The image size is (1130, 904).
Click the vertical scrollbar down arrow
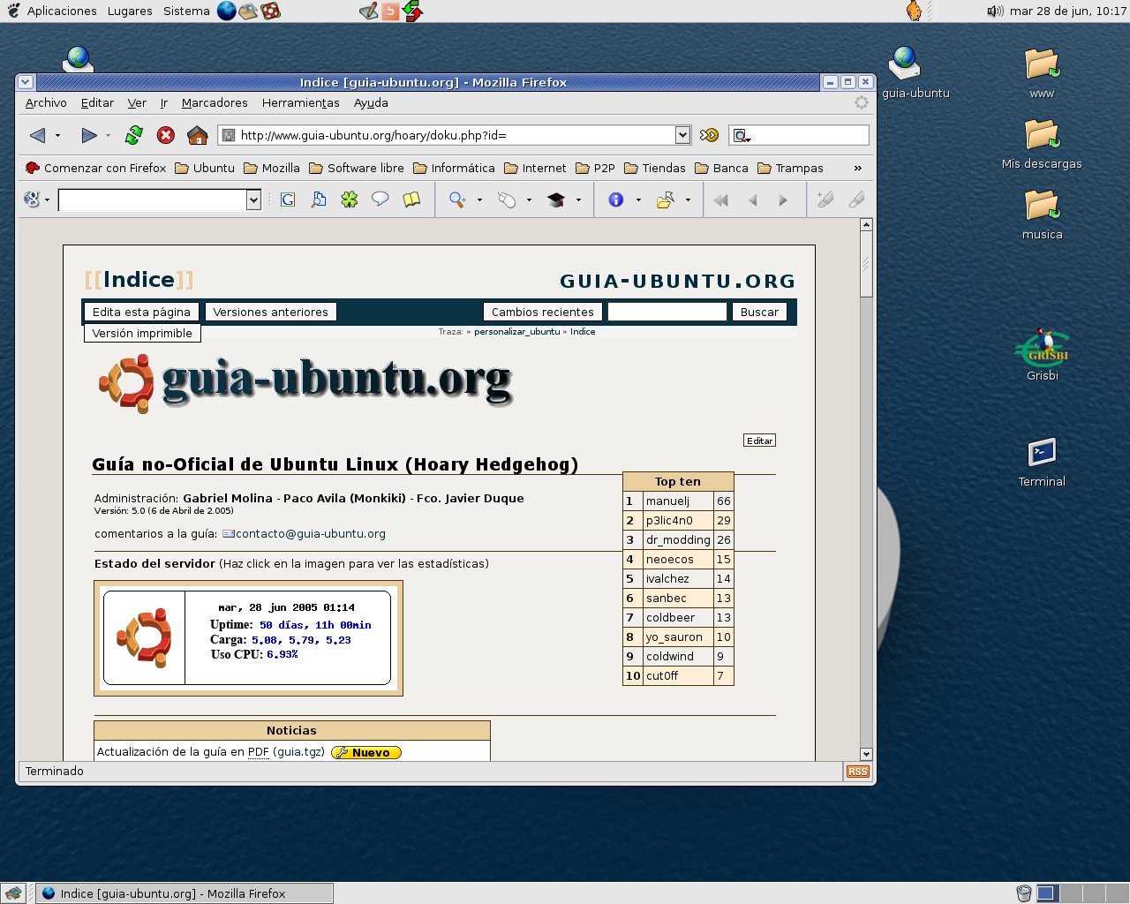click(x=866, y=754)
